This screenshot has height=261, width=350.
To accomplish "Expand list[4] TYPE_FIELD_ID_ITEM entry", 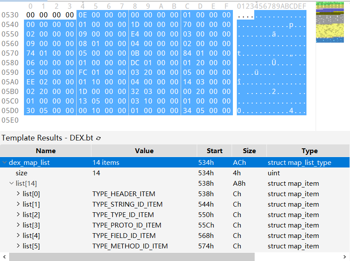I will pos(18,235).
